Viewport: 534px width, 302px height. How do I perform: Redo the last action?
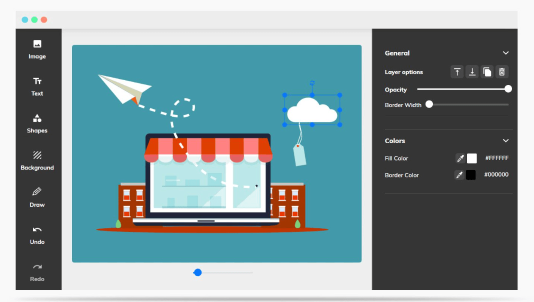pos(37,272)
